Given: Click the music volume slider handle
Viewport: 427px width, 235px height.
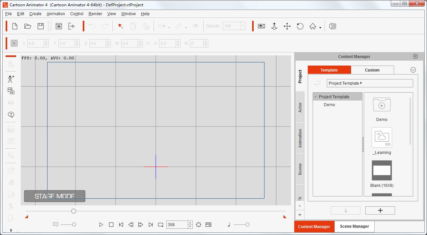Looking at the screenshot, I should (247, 224).
